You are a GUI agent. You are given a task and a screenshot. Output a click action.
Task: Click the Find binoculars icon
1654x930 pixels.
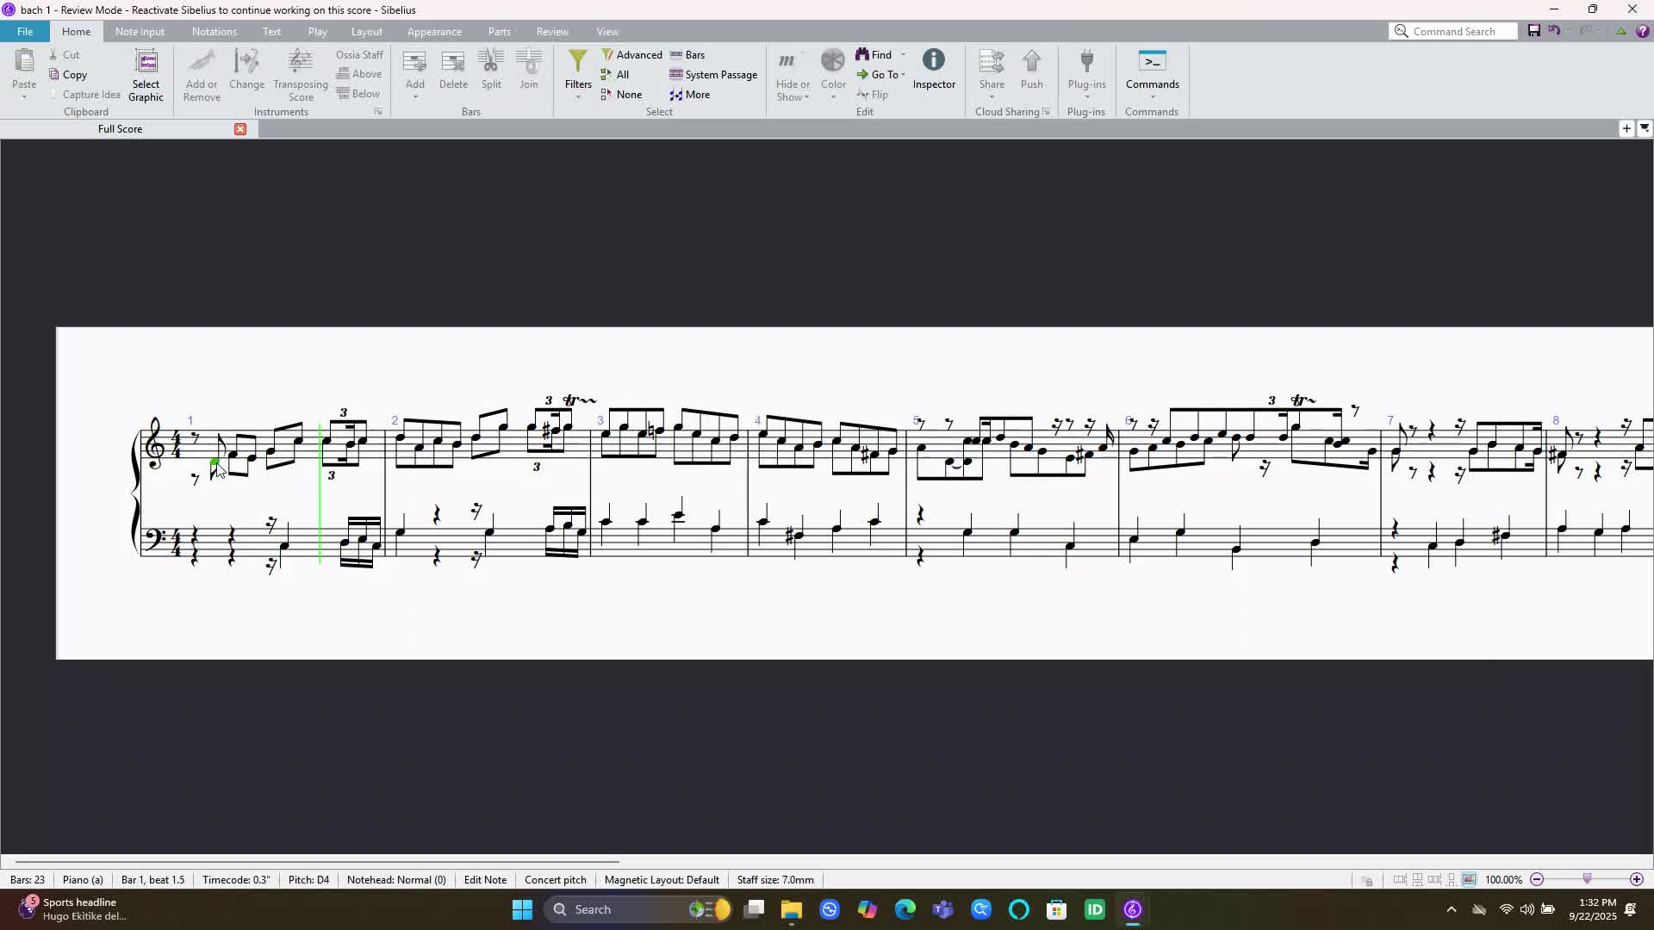click(x=862, y=54)
